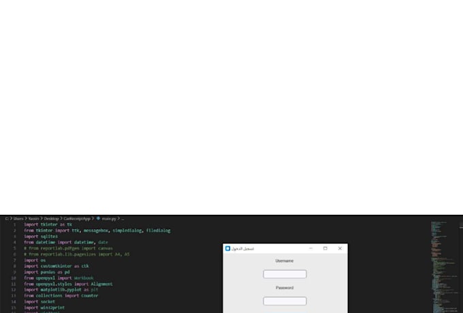Screen dimensions: 463x313
Task: Click 'Workbook' on the openpyxl import line
Action: coord(84,278)
